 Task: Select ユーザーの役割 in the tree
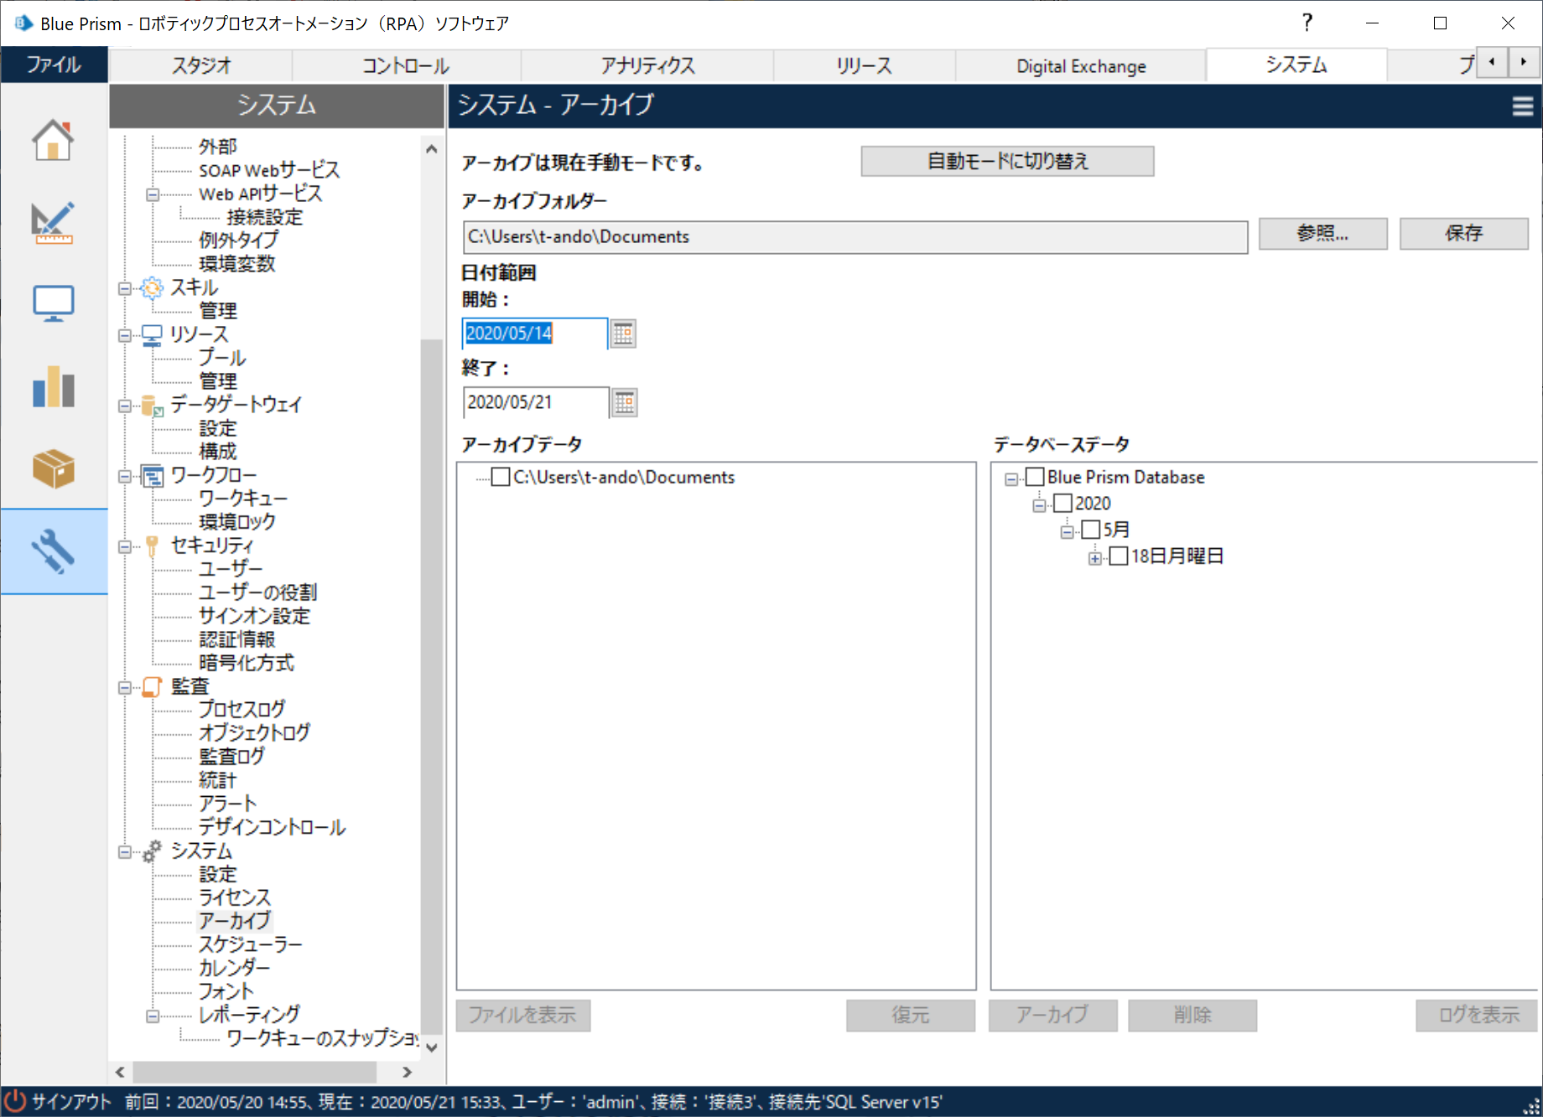[x=257, y=592]
